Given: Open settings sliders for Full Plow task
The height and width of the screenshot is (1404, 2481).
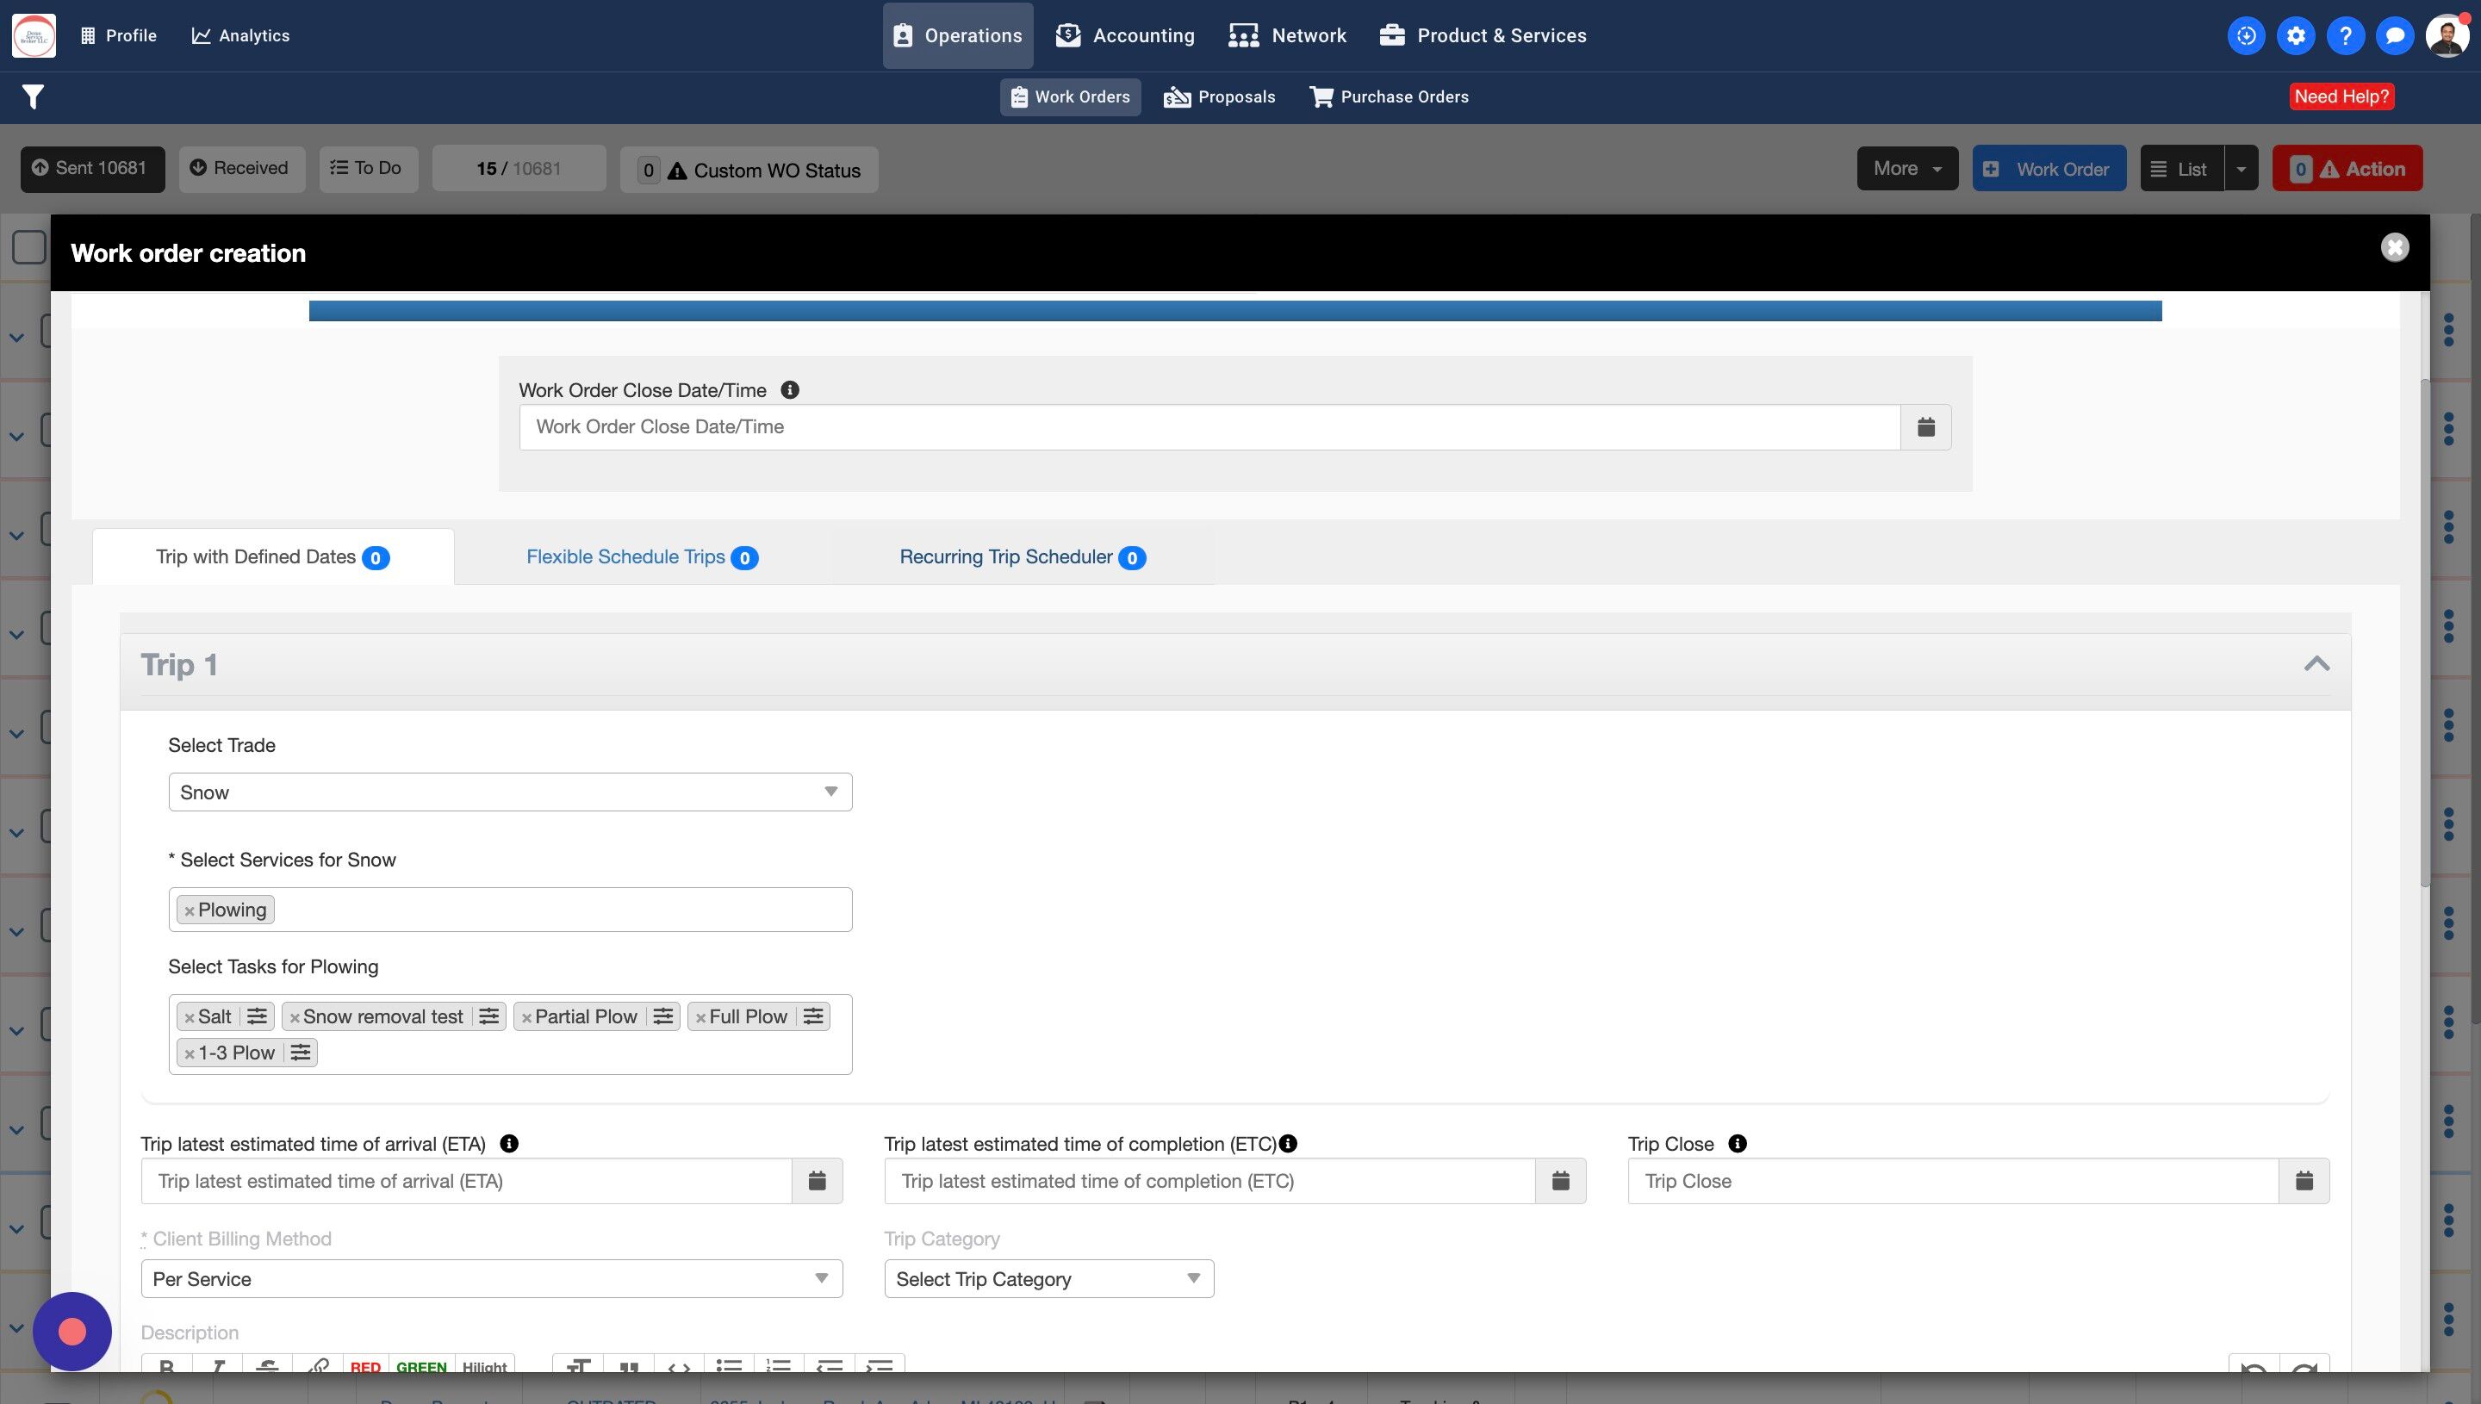Looking at the screenshot, I should coord(813,1016).
